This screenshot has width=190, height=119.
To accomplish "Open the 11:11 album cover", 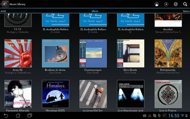I will pos(18,20).
